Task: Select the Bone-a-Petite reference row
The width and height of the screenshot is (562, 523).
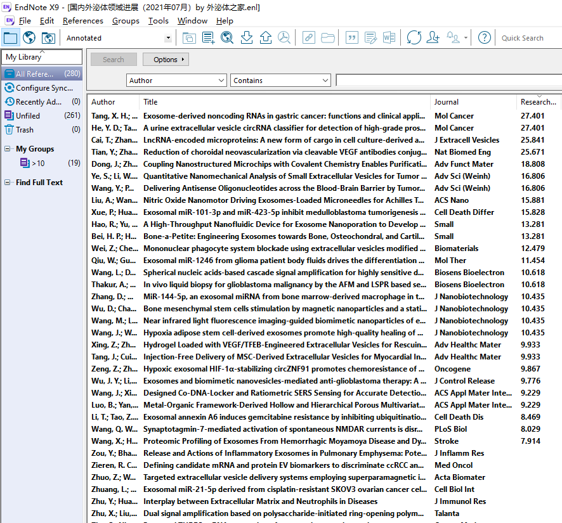Action: (324, 236)
